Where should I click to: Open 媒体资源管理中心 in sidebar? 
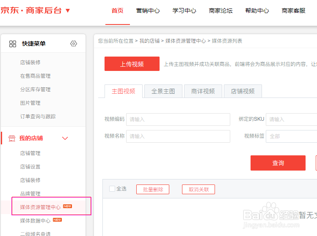point(41,207)
